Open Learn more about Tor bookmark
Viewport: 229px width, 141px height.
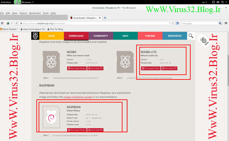(x=33, y=29)
